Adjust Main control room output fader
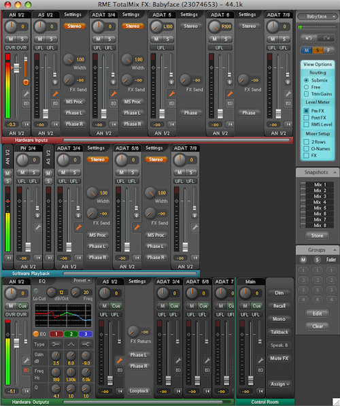Viewport: 340px width, 406px height. click(250, 381)
